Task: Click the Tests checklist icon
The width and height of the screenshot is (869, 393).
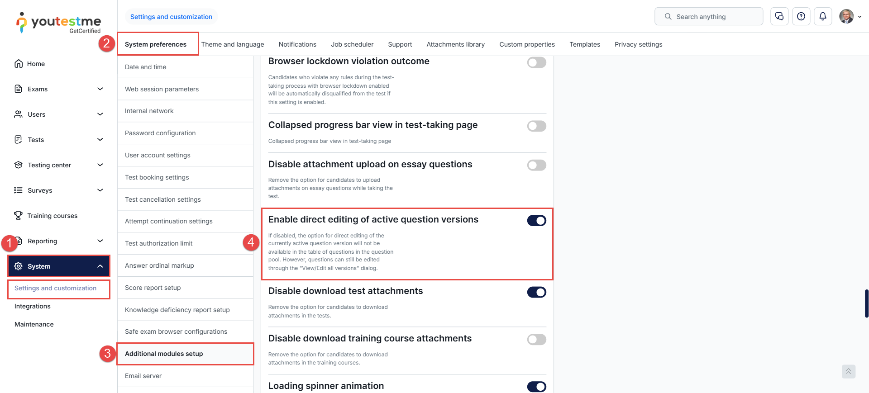Action: 19,140
